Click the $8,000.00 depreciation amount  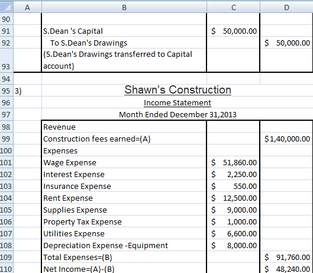pyautogui.click(x=233, y=245)
